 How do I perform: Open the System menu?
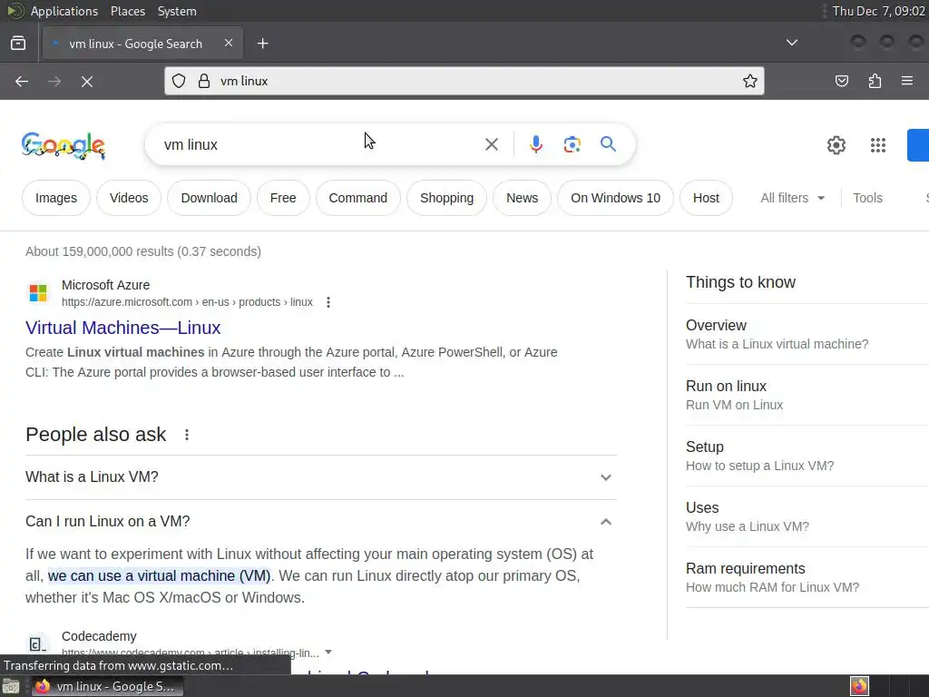177,11
